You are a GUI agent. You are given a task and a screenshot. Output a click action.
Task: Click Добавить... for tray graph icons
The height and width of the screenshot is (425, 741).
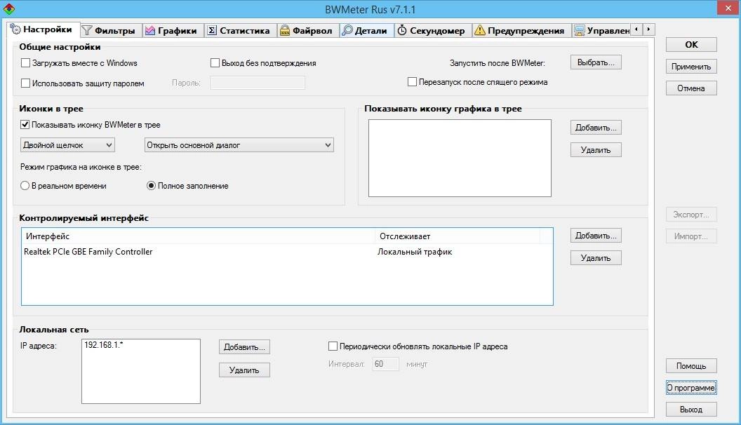tap(596, 128)
